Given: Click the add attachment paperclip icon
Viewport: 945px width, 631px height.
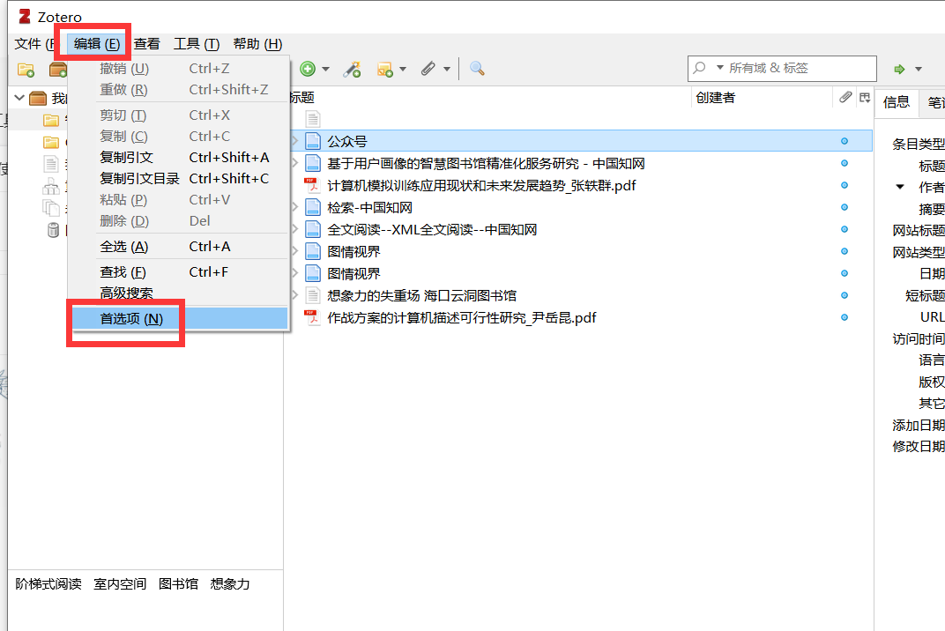Looking at the screenshot, I should [428, 69].
